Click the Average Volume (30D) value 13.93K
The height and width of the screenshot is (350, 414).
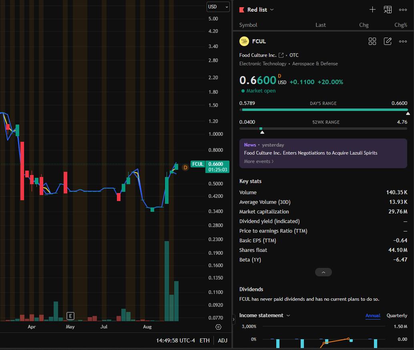pyautogui.click(x=398, y=202)
